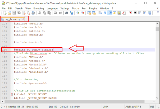
Task: Open Find with the binoculars icon
Action: coord(67,13)
